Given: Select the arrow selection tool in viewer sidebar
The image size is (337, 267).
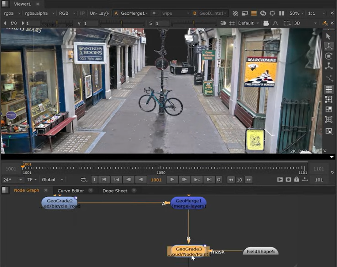Looking at the screenshot, I should 328,36.
